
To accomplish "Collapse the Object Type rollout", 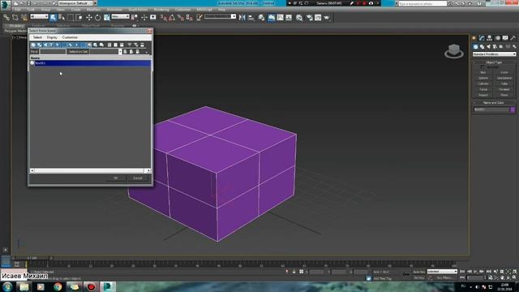I will coord(494,62).
